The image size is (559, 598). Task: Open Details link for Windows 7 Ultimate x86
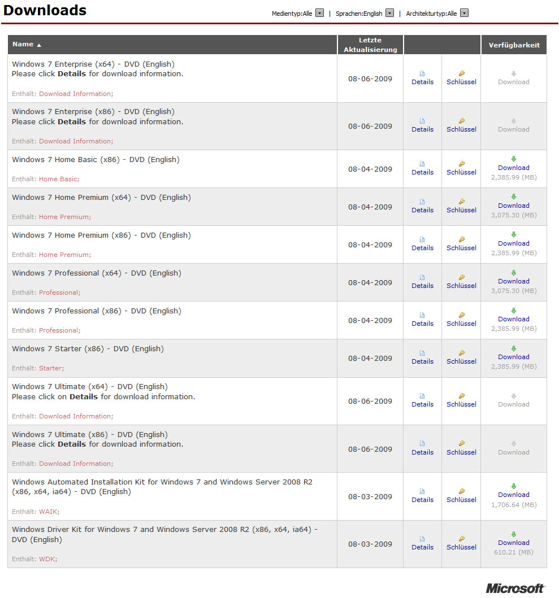tap(422, 452)
